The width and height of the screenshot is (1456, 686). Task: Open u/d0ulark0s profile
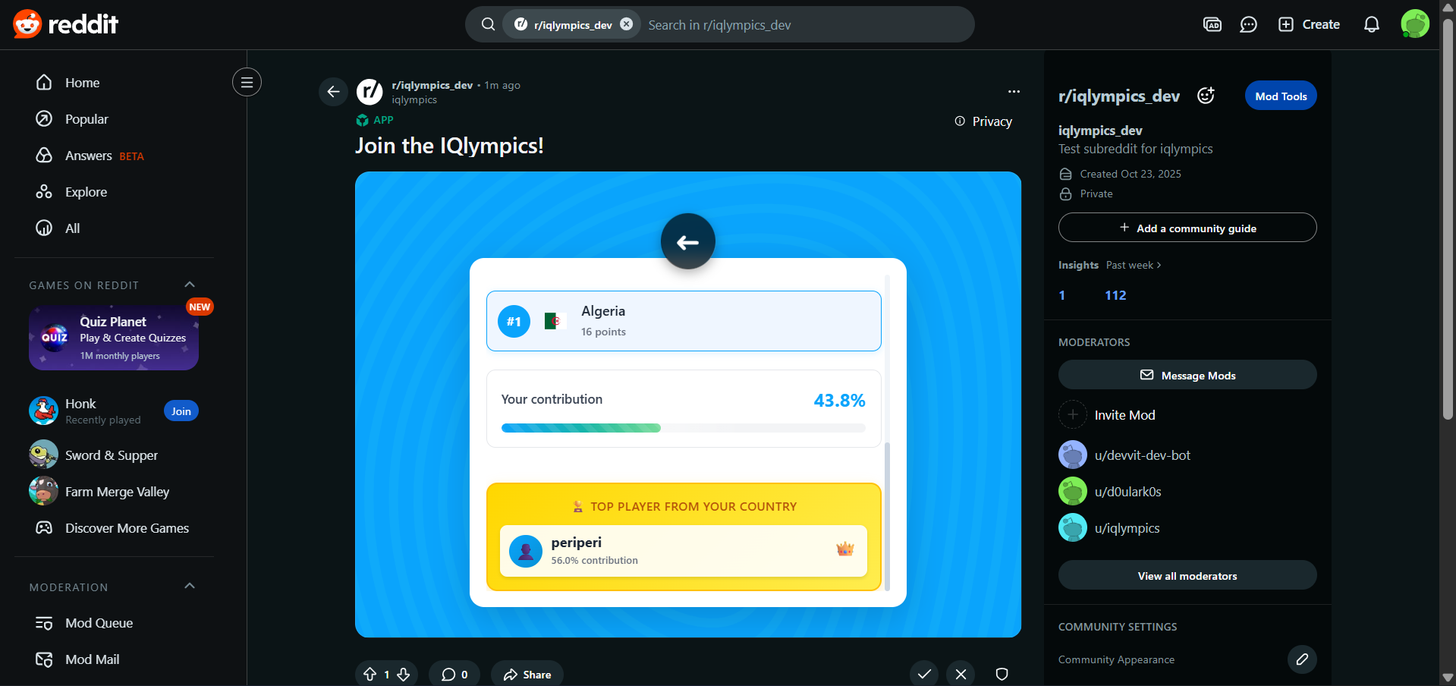click(1110, 492)
